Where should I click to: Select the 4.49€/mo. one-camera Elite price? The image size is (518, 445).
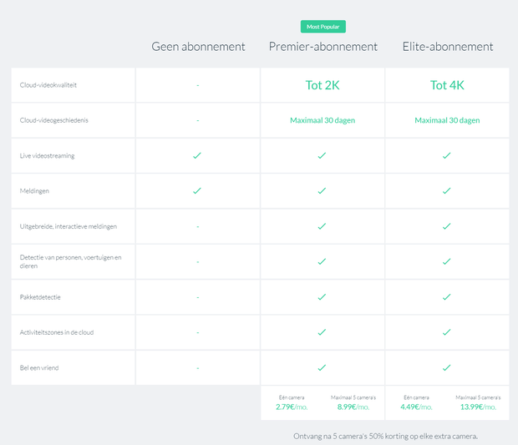coord(416,407)
